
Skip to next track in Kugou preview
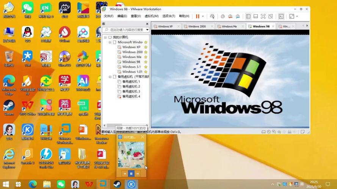point(138,174)
